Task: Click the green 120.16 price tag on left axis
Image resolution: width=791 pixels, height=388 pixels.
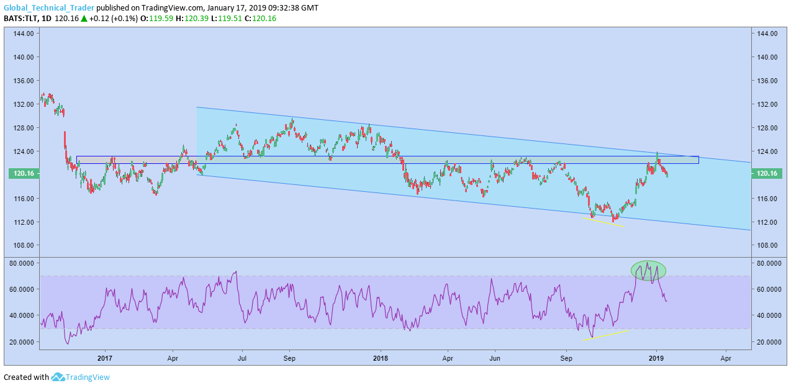Action: coord(22,174)
